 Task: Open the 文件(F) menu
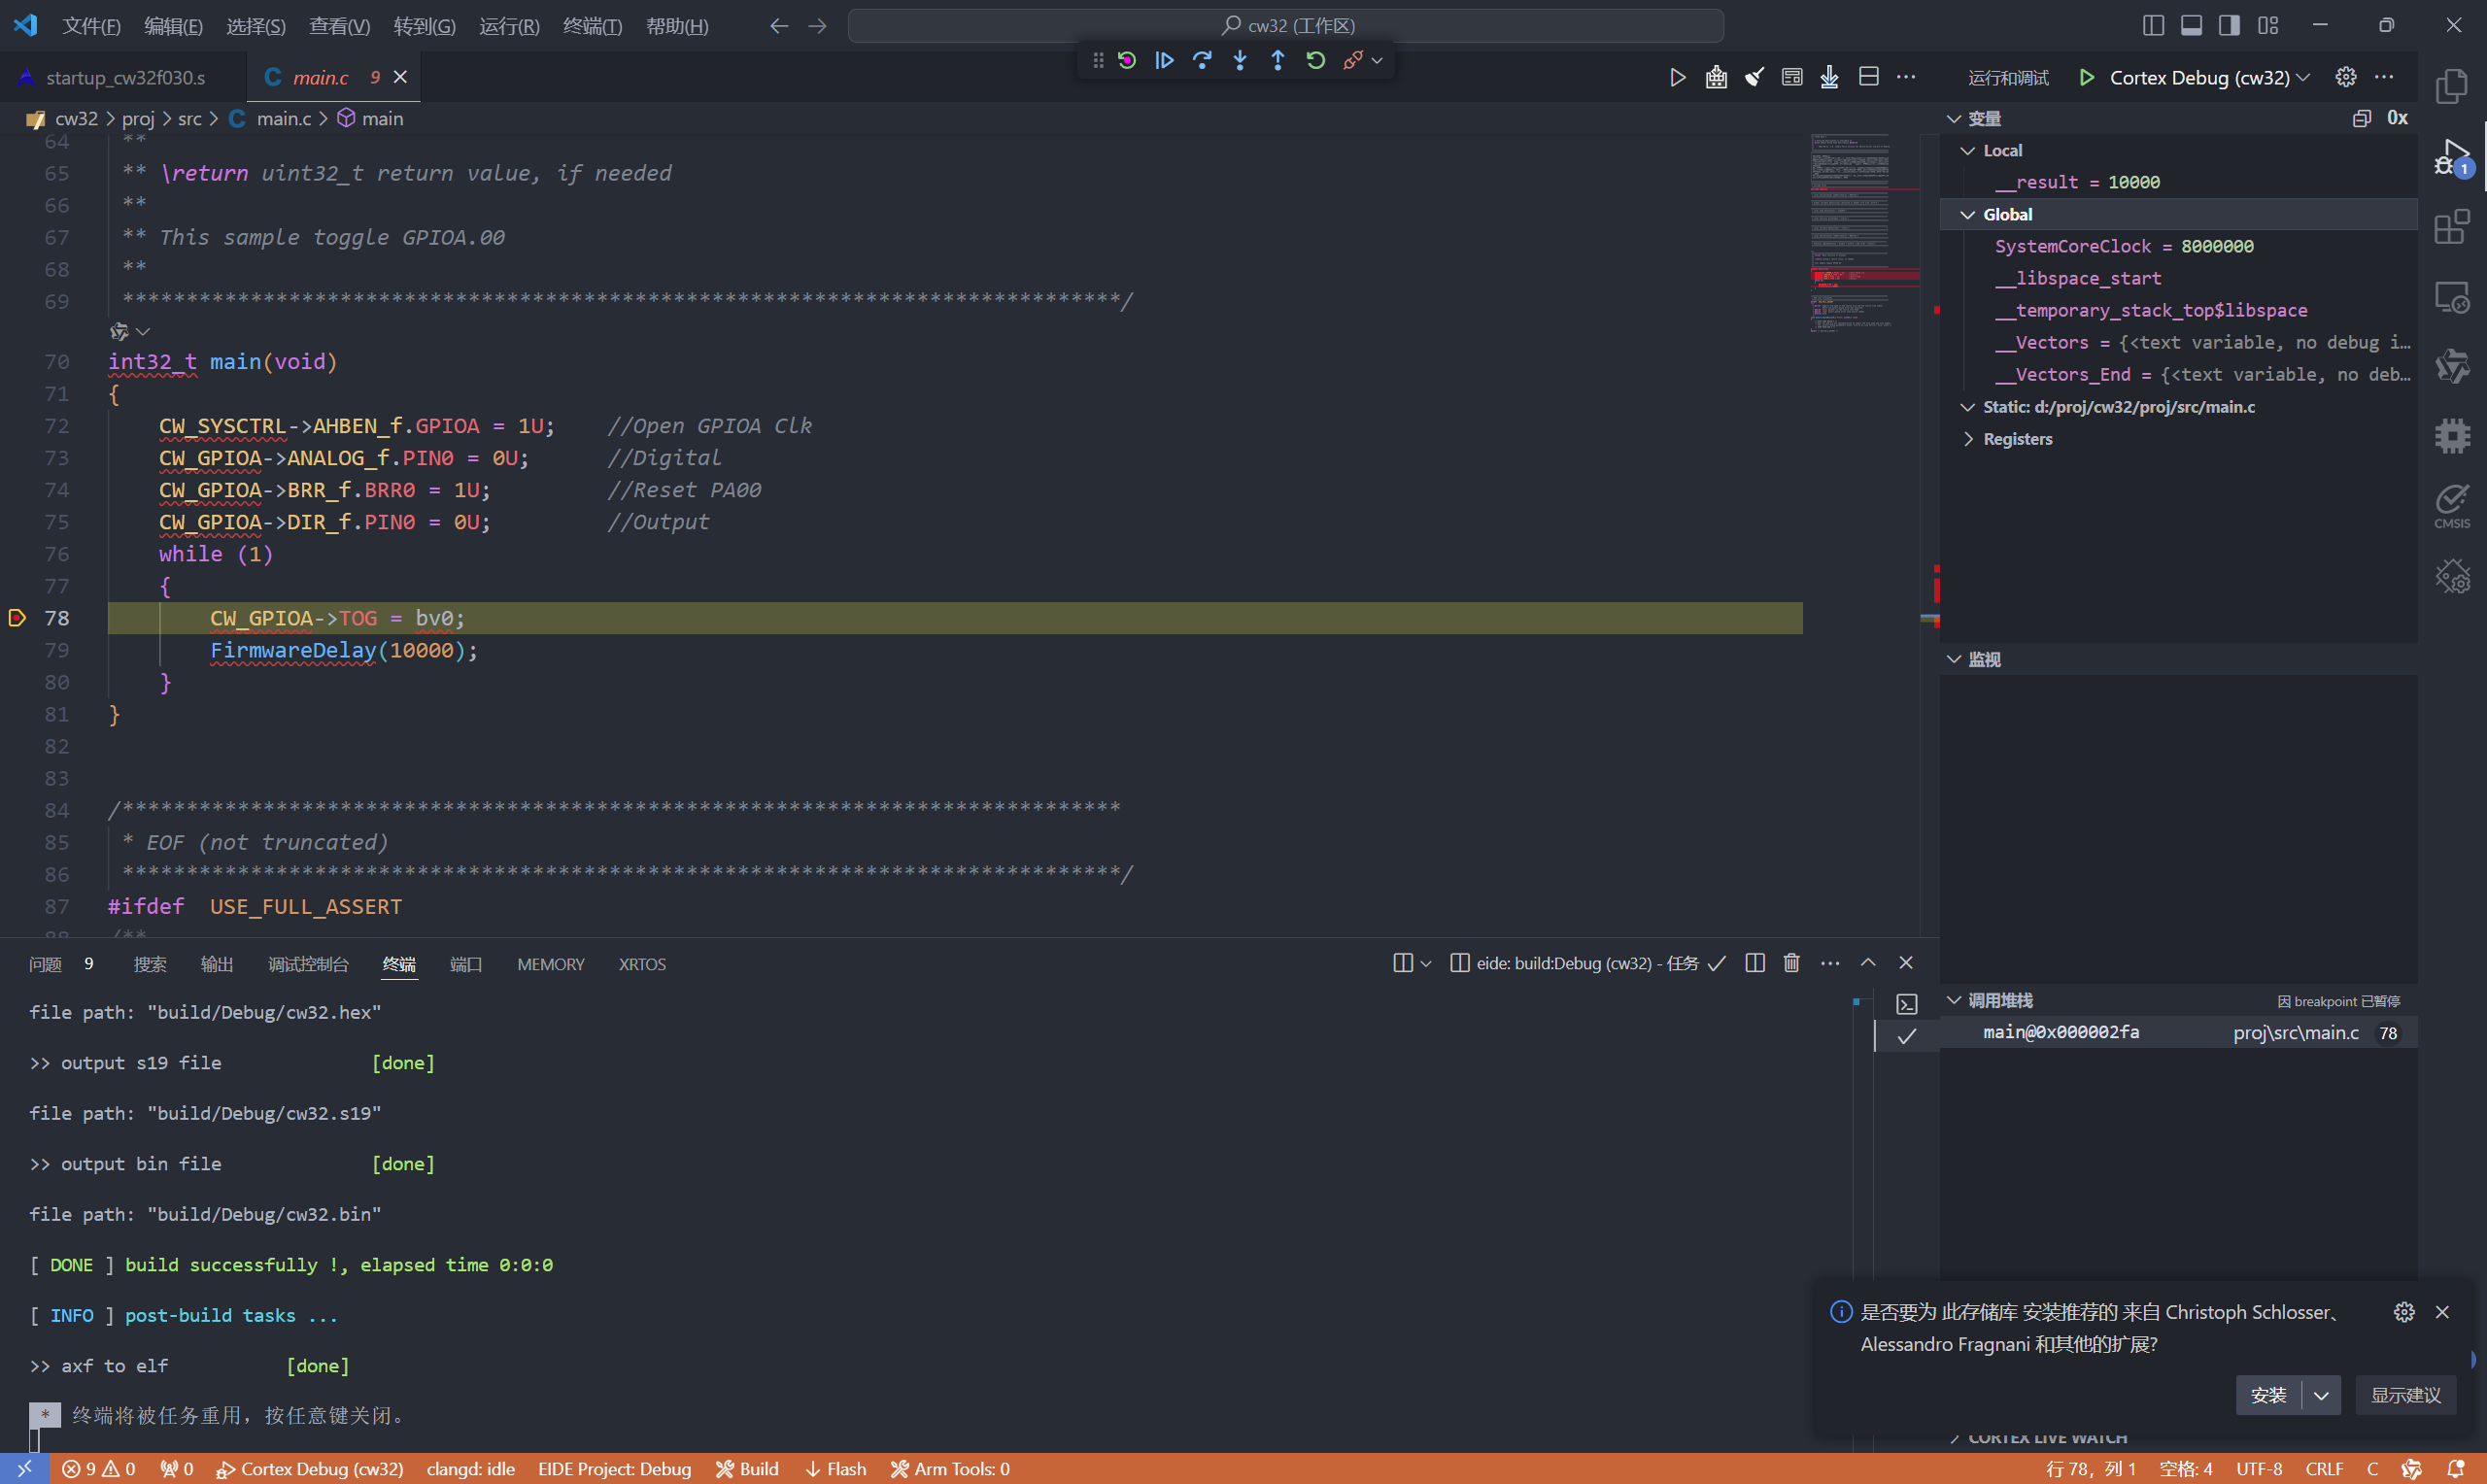pos(91,25)
